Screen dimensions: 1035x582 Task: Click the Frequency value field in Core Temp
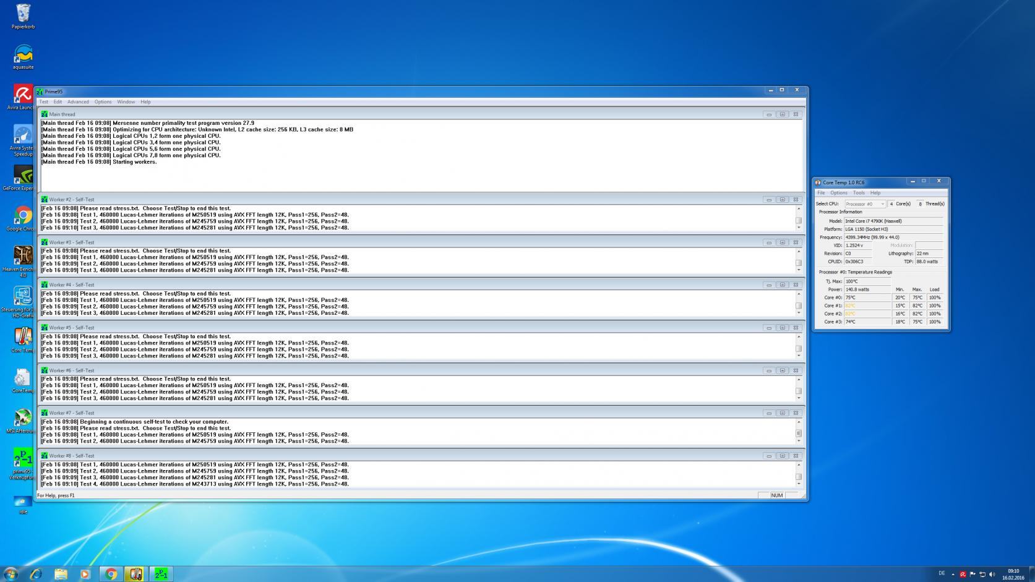pos(894,238)
